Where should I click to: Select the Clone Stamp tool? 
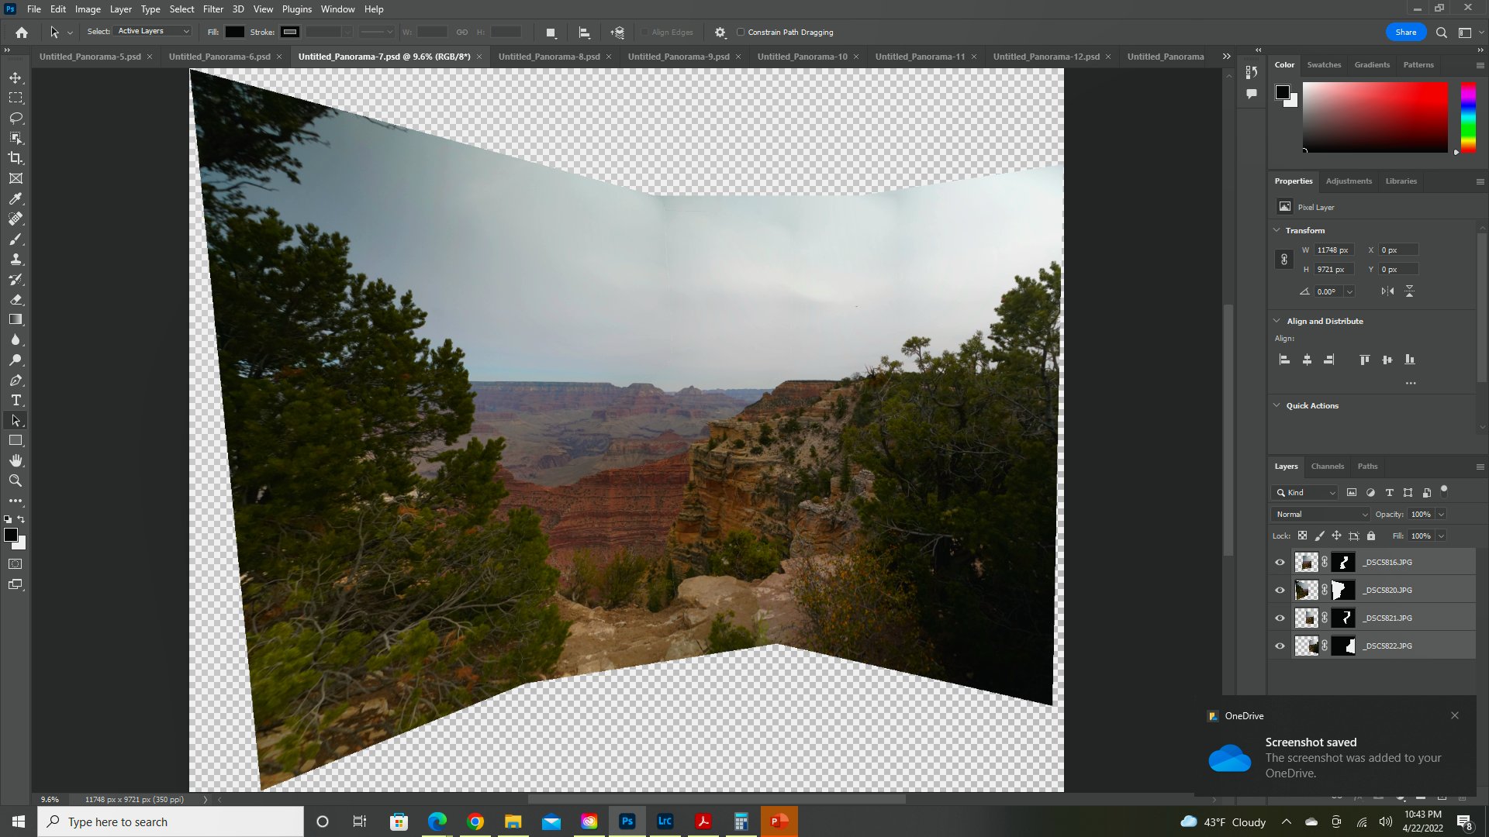pyautogui.click(x=16, y=259)
